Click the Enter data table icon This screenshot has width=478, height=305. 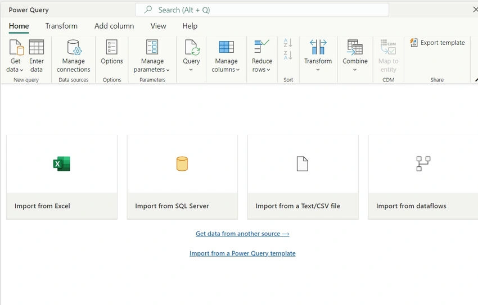(37, 47)
